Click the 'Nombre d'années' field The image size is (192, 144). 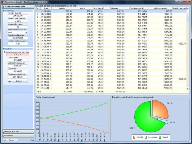[x=18, y=27]
